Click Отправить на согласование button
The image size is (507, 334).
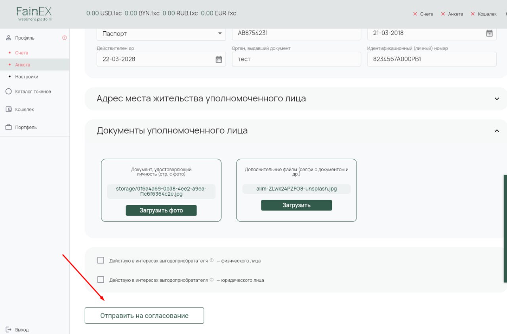coord(144,316)
